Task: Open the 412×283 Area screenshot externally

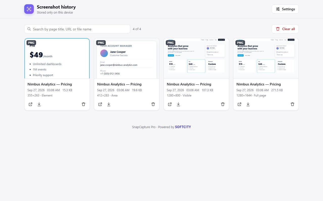Action: click(100, 104)
